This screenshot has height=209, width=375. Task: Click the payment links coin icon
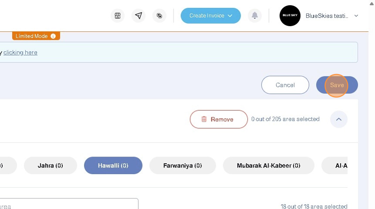pyautogui.click(x=159, y=16)
